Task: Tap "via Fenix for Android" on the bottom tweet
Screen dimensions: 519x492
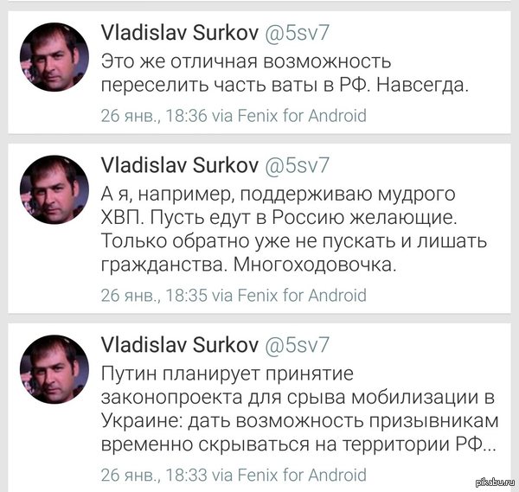Action: [x=289, y=475]
